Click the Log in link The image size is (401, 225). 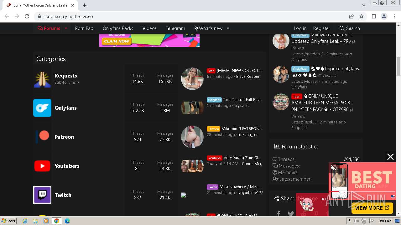tap(300, 28)
